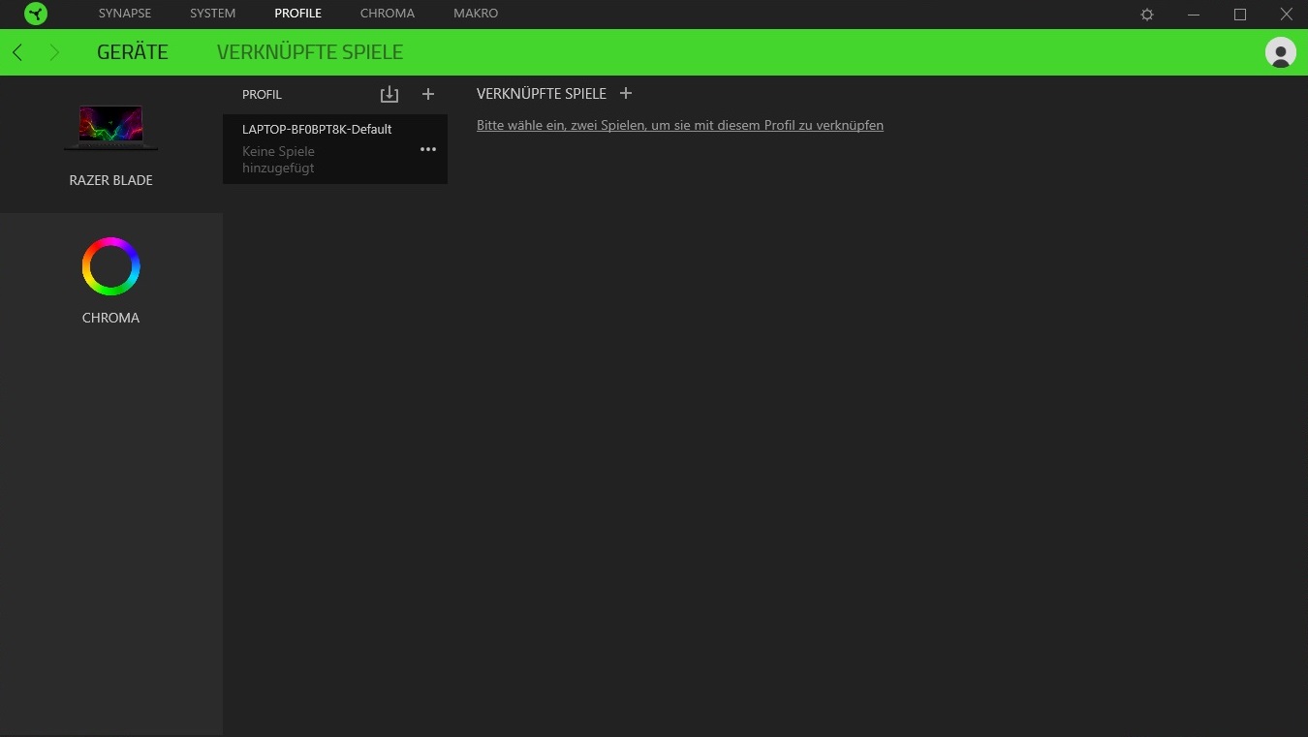Click the CHROMA label in sidebar
This screenshot has width=1308, height=737.
pyautogui.click(x=111, y=318)
